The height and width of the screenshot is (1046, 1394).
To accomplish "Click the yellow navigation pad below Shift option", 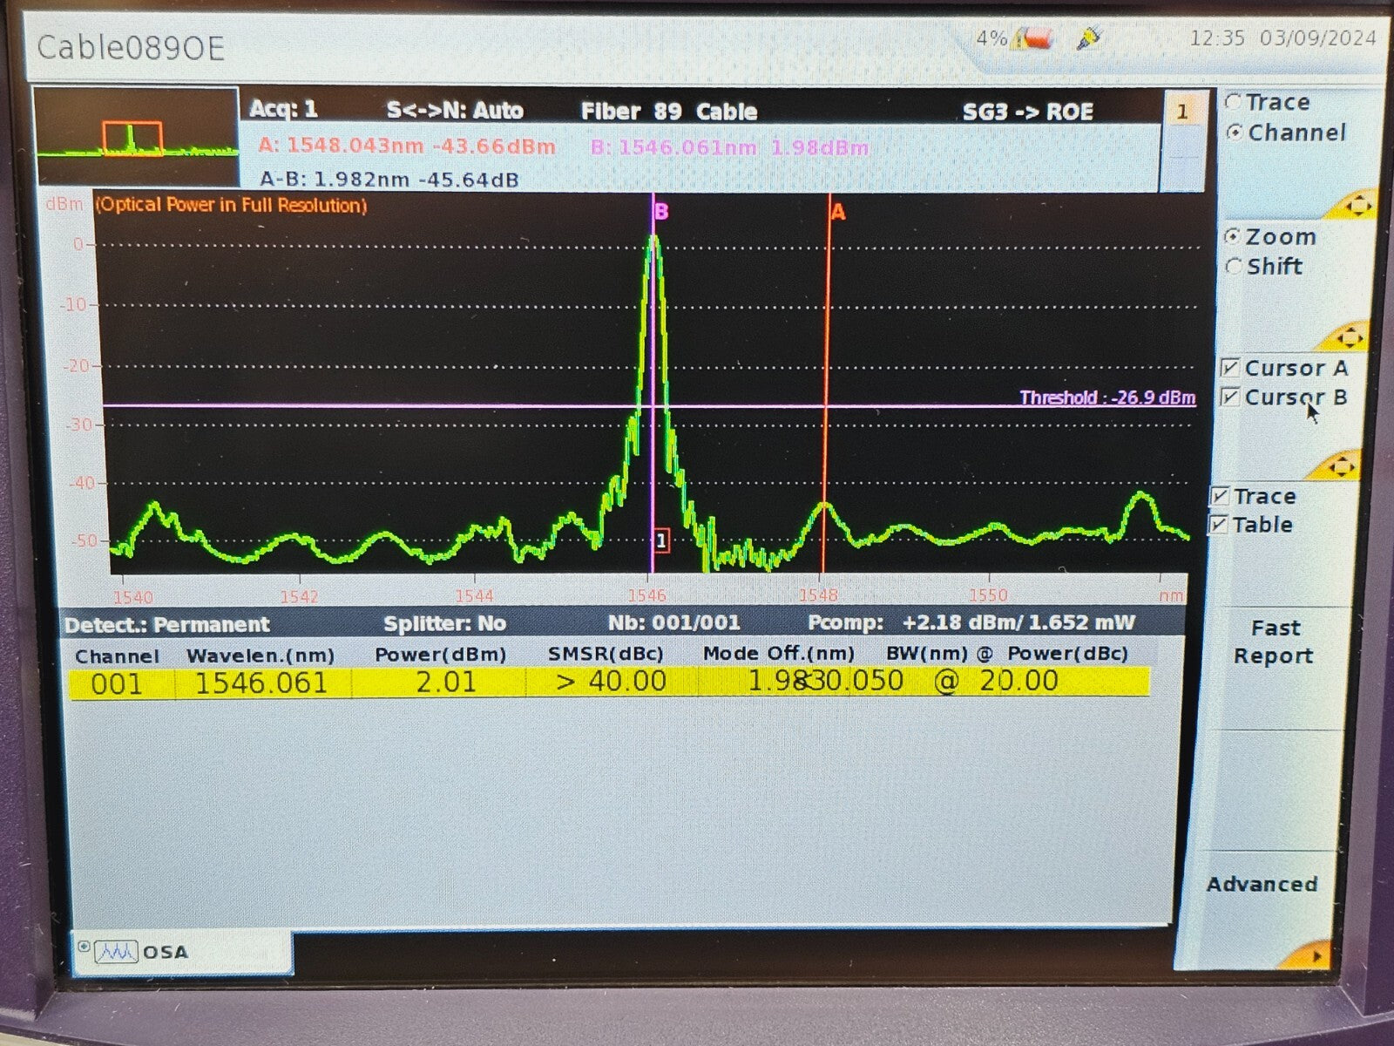I will (1351, 336).
